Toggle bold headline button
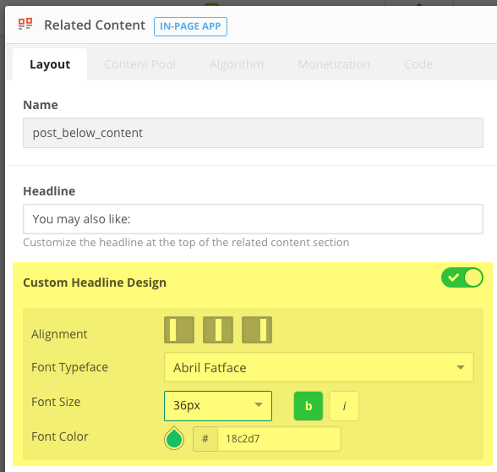 point(309,406)
